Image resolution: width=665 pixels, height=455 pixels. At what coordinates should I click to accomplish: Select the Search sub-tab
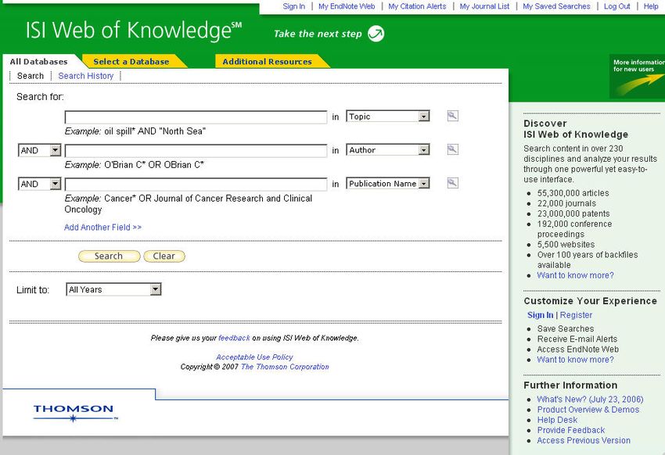pyautogui.click(x=31, y=76)
